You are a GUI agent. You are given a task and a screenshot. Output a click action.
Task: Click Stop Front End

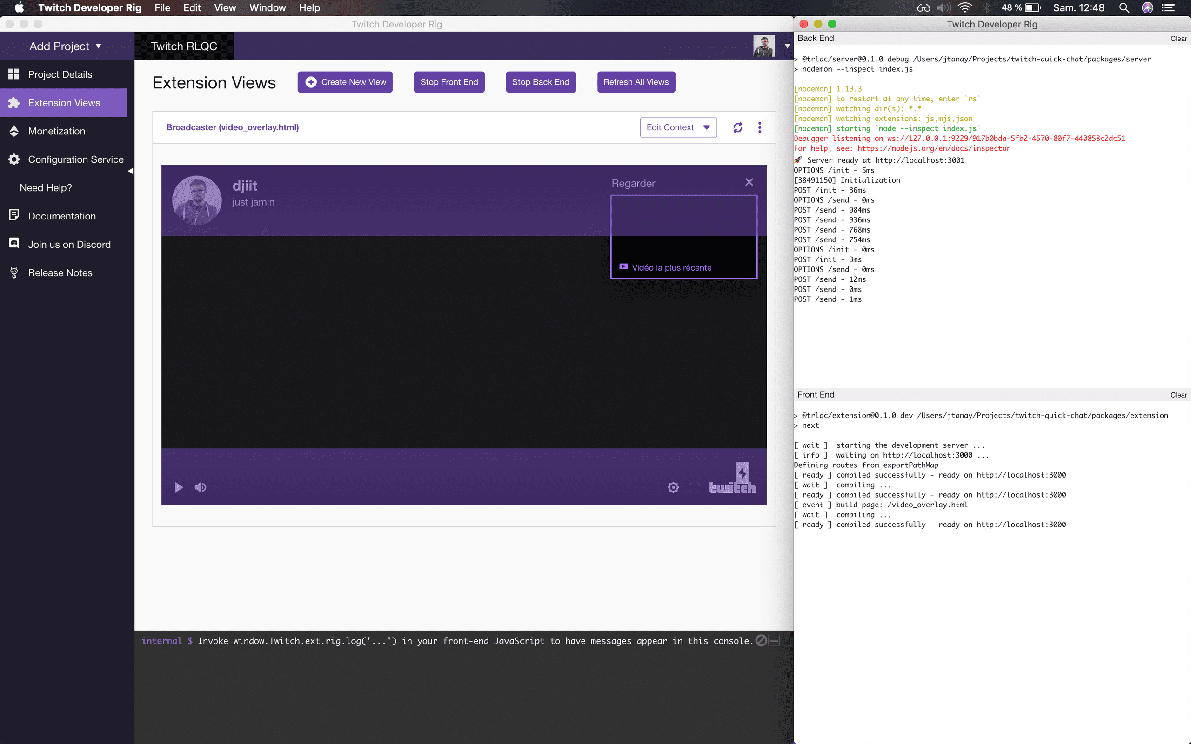[449, 82]
